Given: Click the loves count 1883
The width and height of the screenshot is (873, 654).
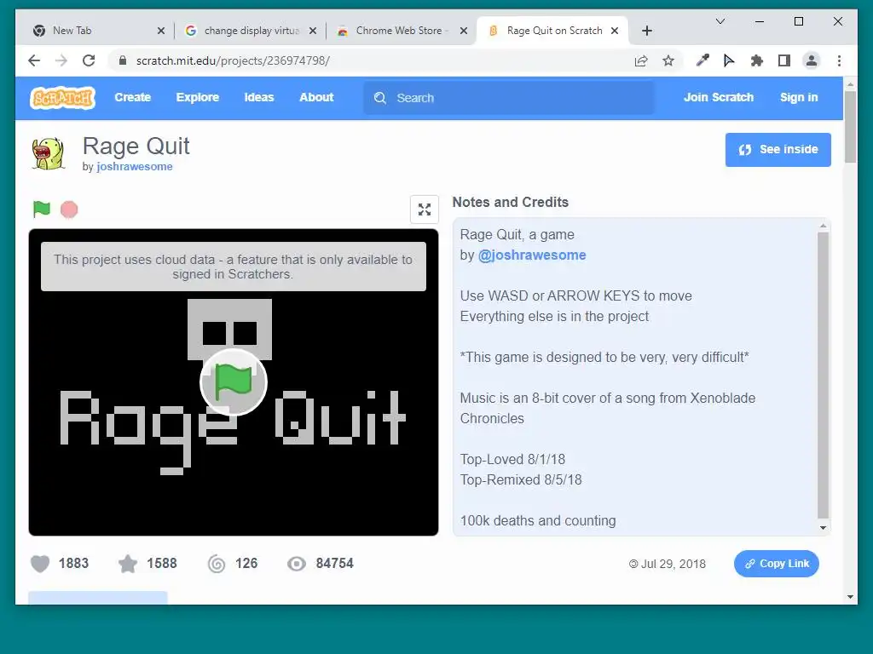Looking at the screenshot, I should pos(73,564).
